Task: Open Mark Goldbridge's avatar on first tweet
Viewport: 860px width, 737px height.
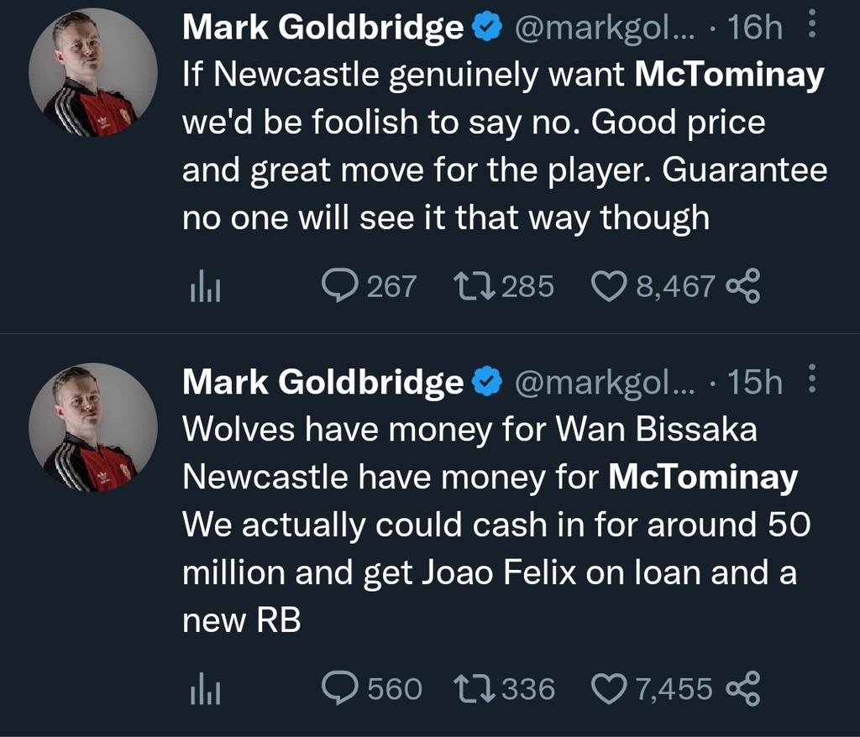Action: click(93, 74)
